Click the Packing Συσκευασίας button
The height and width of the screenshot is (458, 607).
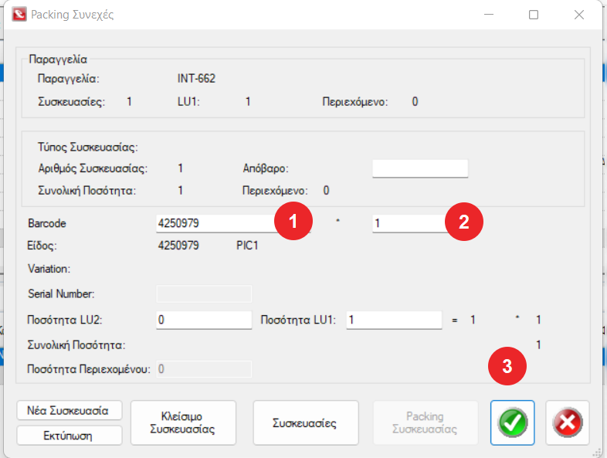[426, 422]
